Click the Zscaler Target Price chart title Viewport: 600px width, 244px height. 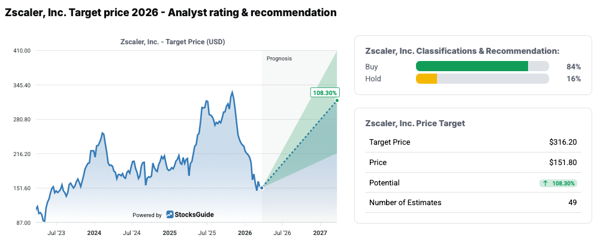tap(169, 42)
